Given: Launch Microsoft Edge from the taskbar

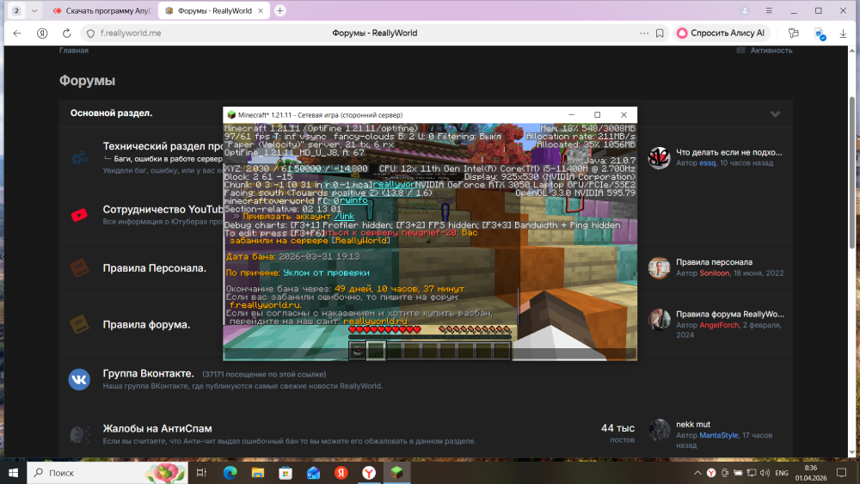Looking at the screenshot, I should (230, 473).
